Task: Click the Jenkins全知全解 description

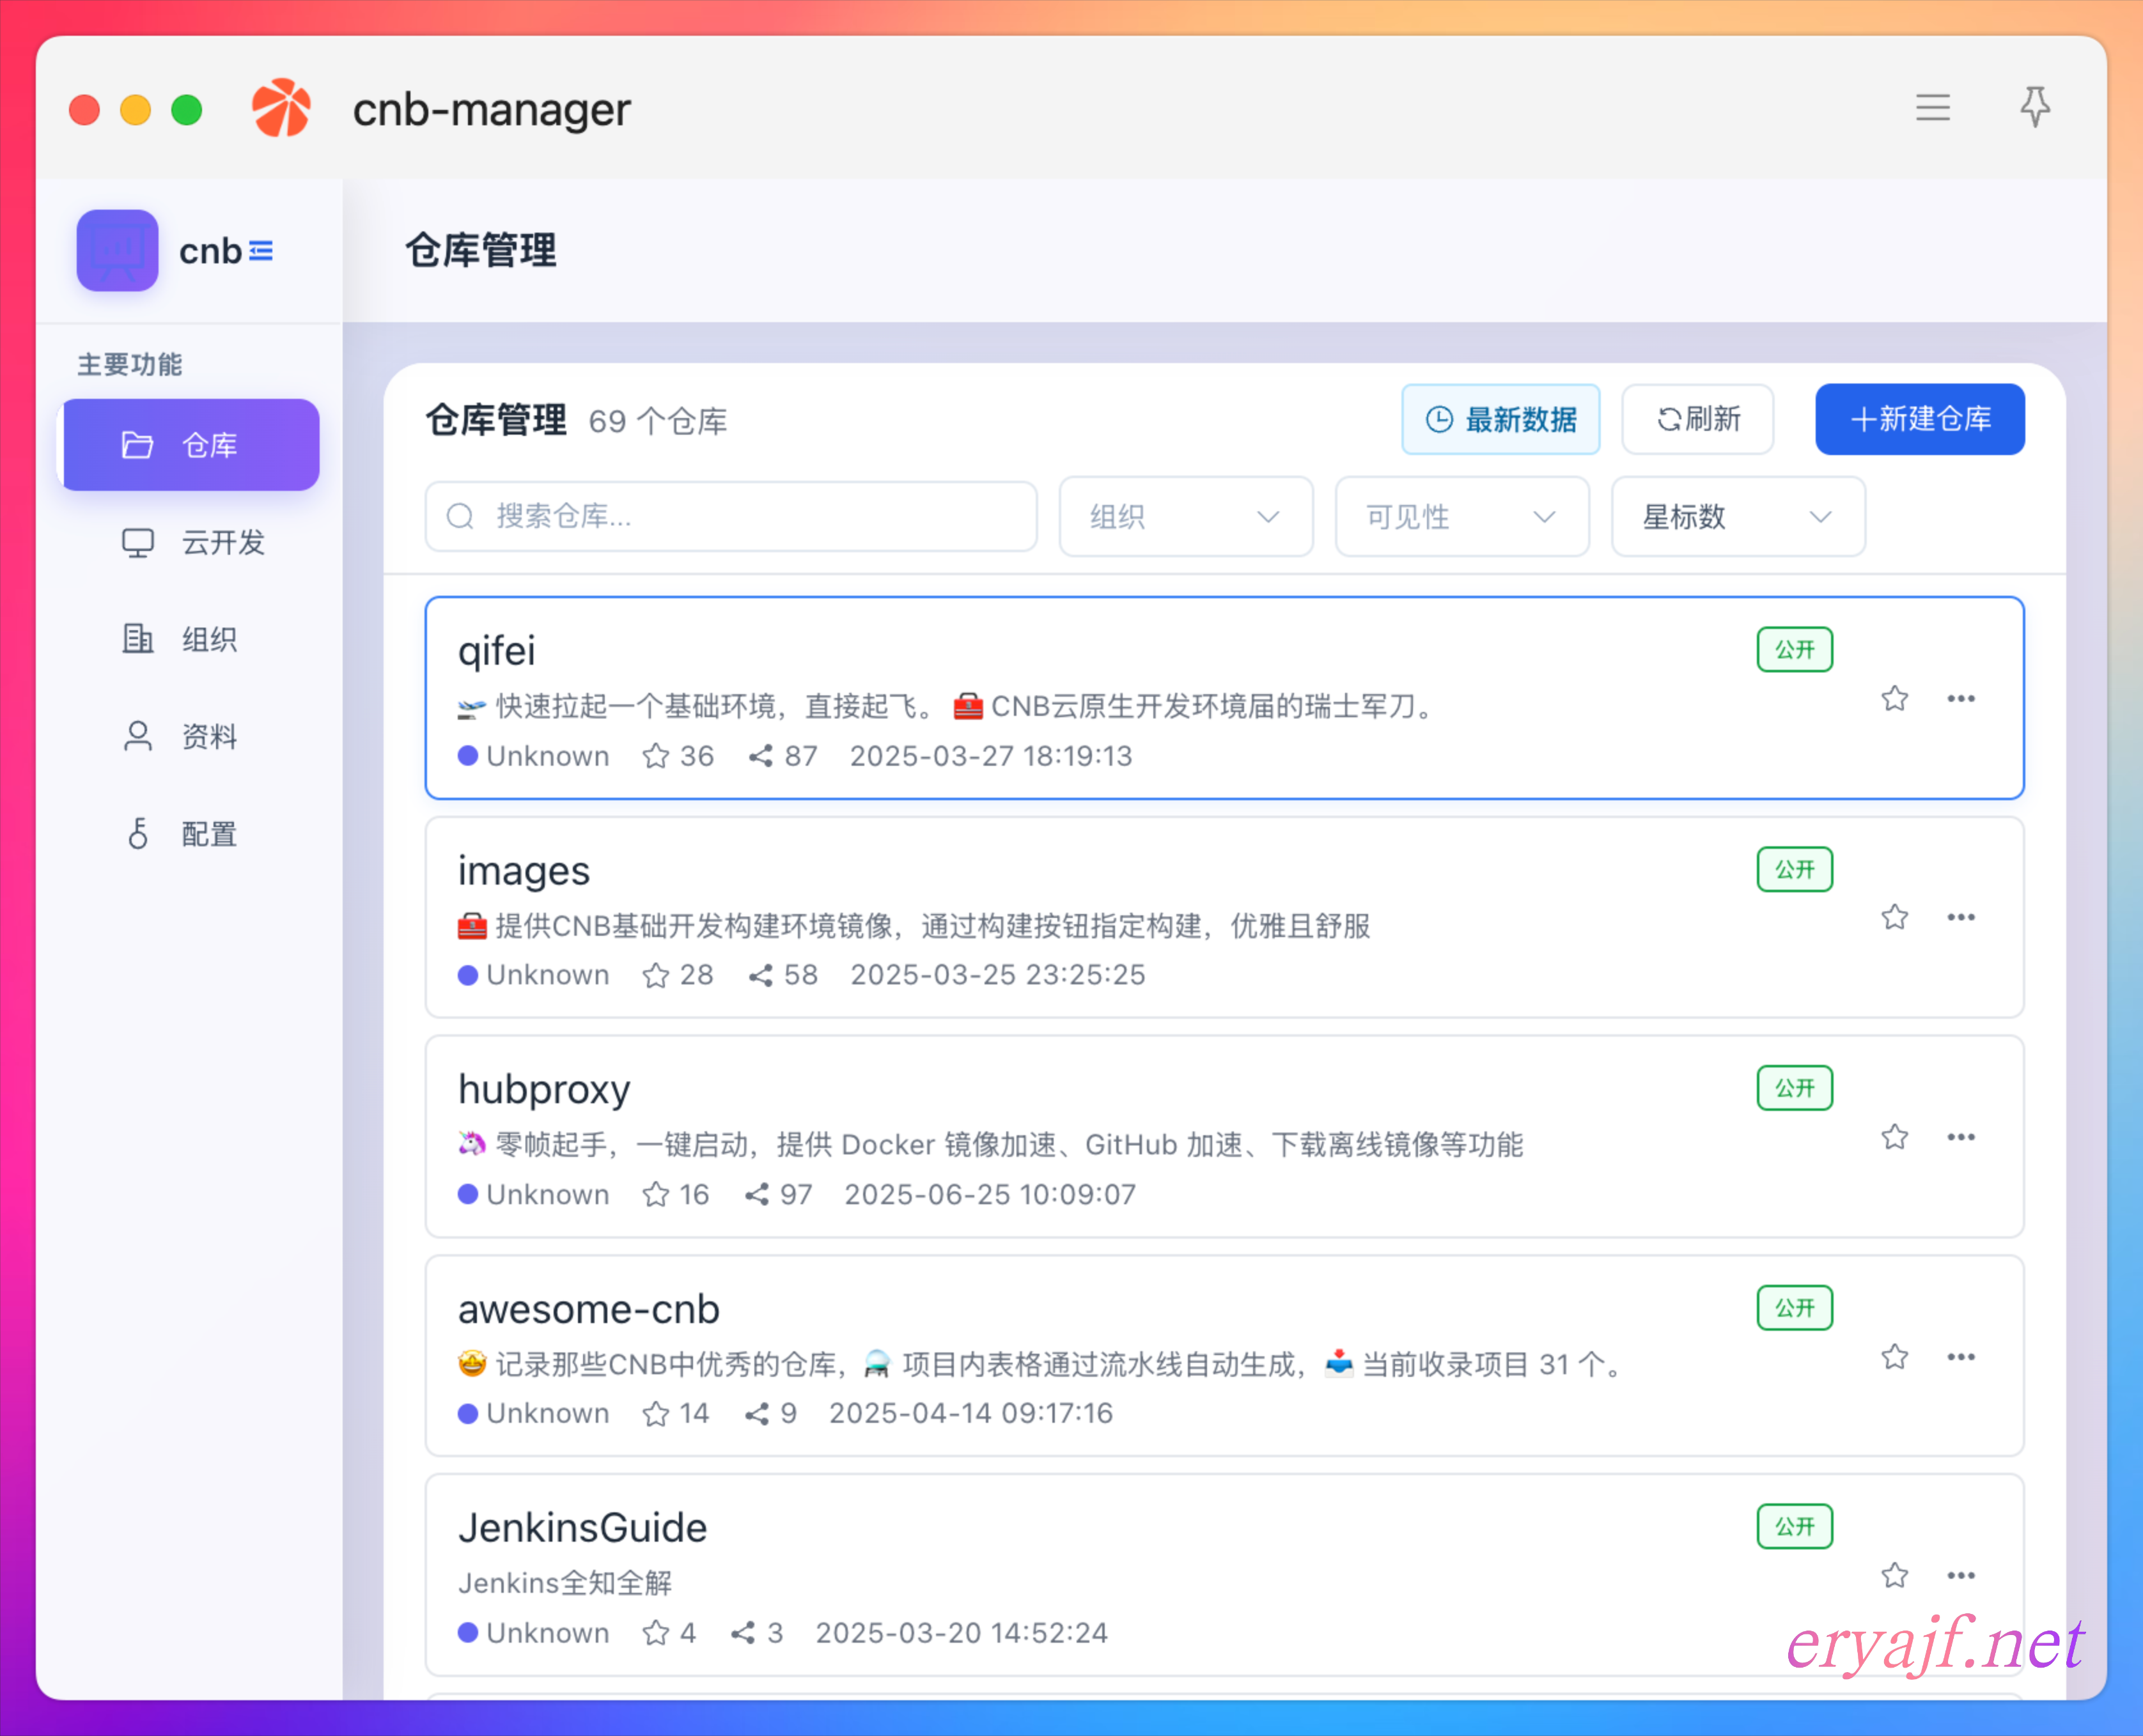Action: coord(565,1584)
